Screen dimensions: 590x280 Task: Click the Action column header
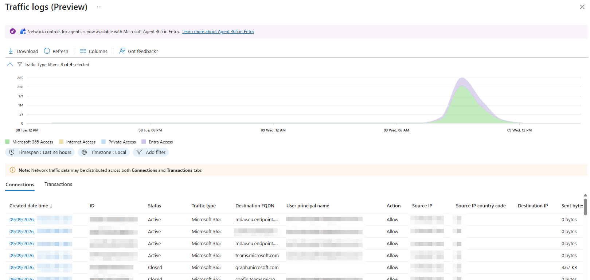pos(394,206)
